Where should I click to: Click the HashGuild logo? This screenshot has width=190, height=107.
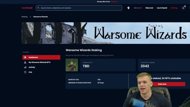click(27, 8)
